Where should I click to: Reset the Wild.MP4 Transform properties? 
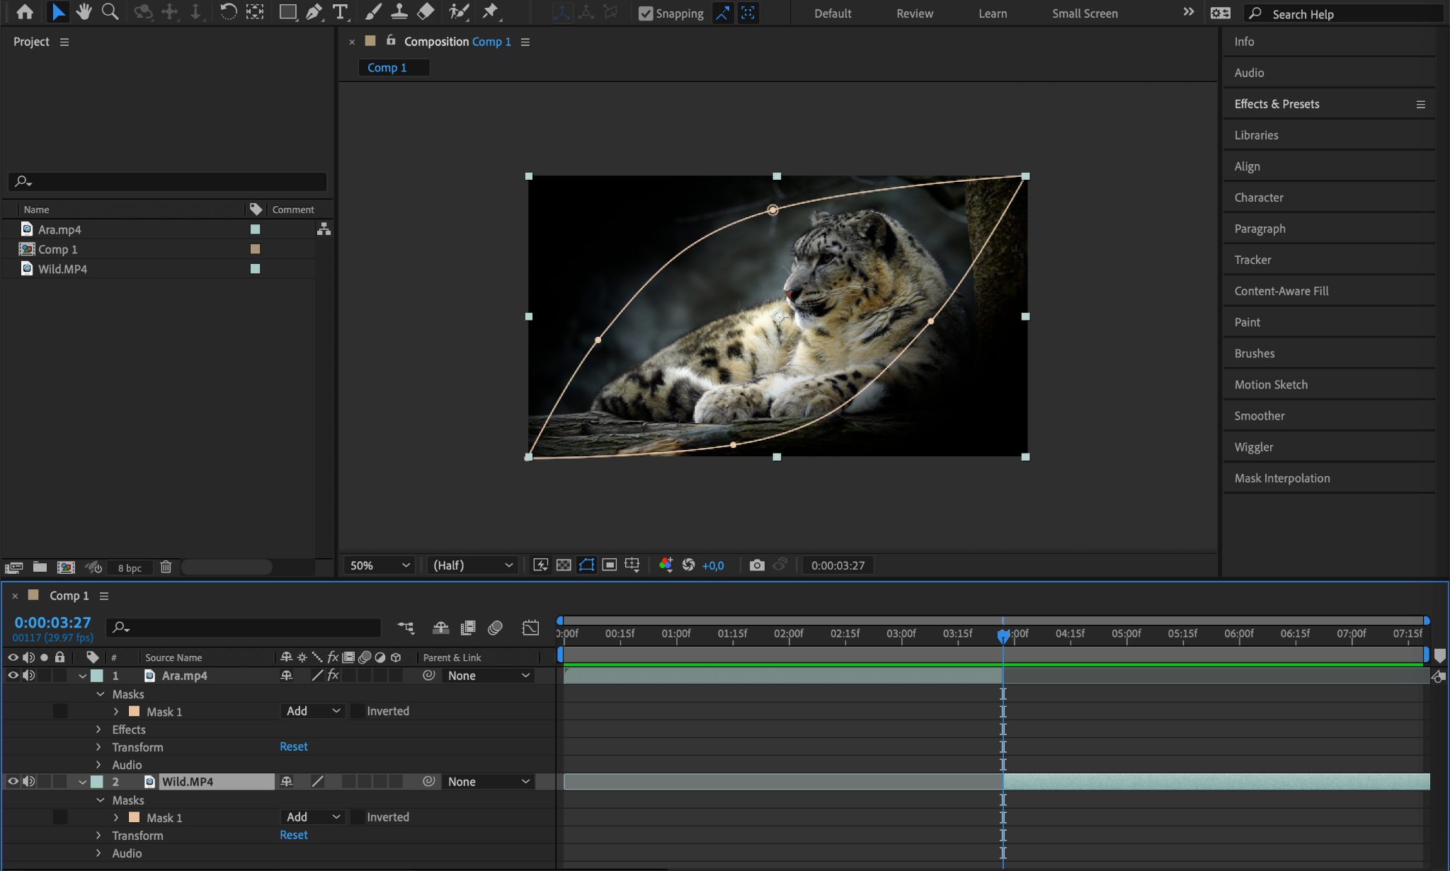(293, 835)
